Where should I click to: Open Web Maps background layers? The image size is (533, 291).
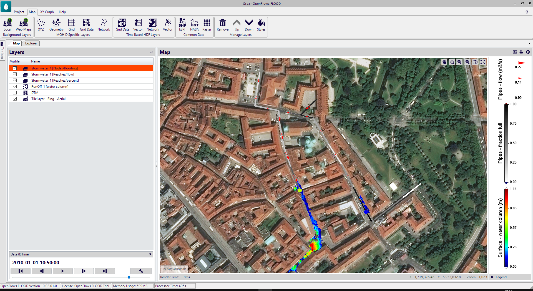24,25
